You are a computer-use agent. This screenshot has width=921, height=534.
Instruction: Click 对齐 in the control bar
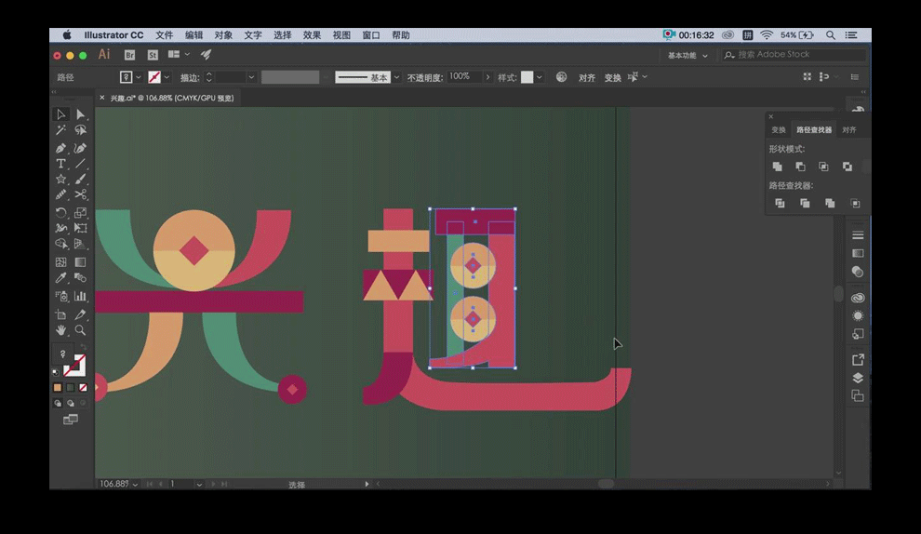[x=587, y=78]
